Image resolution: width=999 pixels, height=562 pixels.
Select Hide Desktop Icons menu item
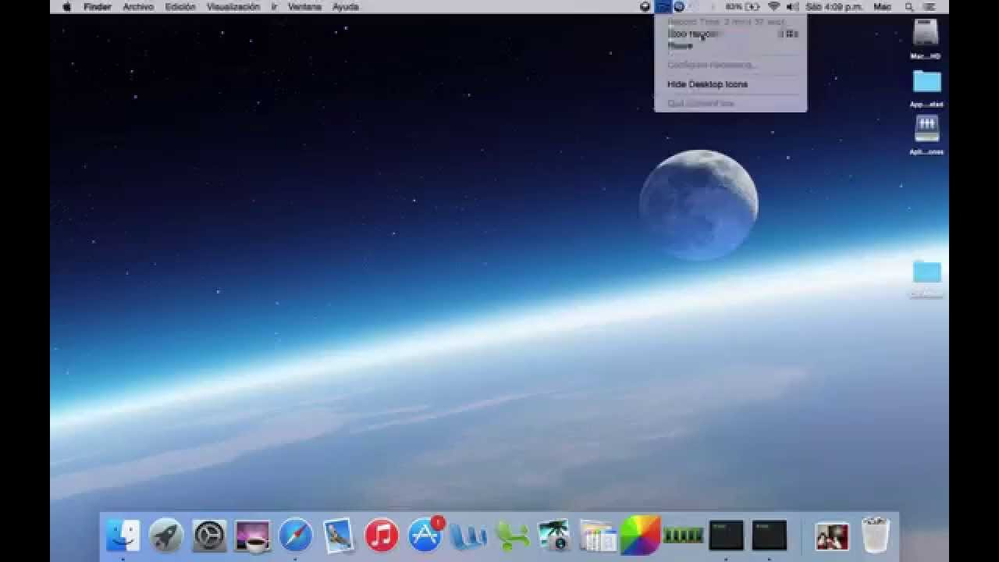731,84
